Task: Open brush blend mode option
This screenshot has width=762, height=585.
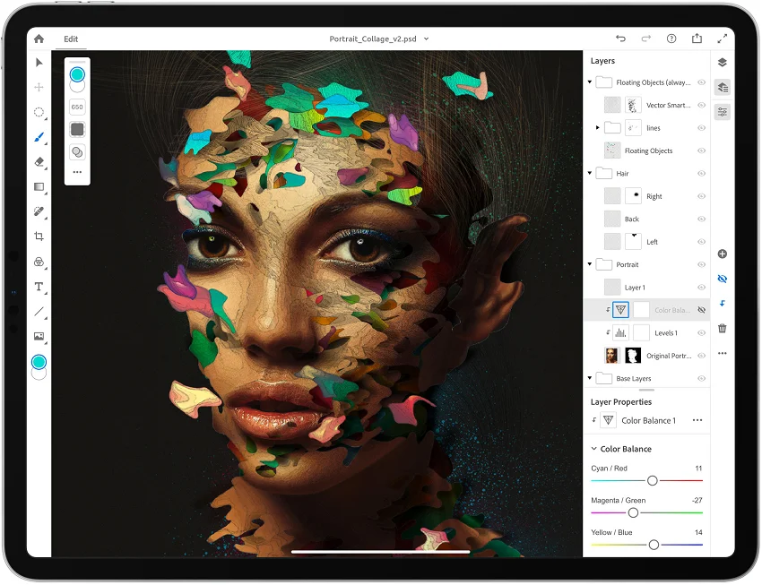Action: tap(77, 152)
